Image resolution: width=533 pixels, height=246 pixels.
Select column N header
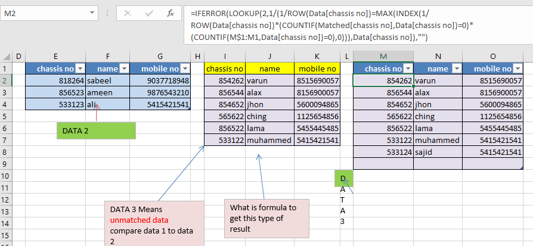pyautogui.click(x=438, y=57)
